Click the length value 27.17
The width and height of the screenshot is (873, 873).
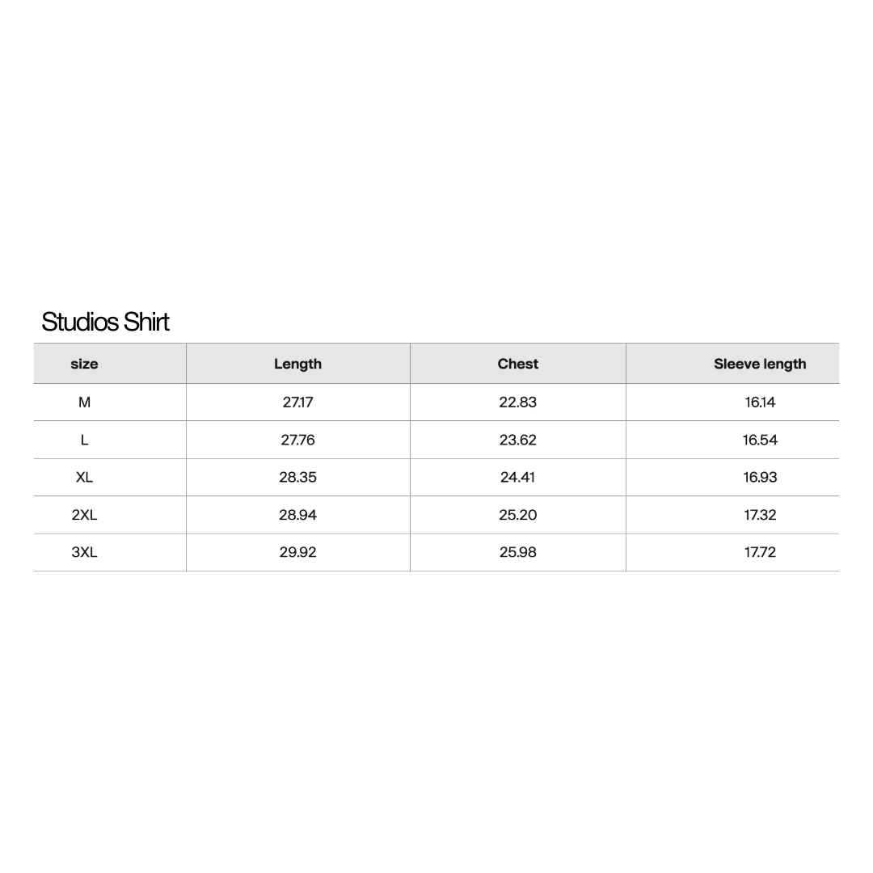click(x=297, y=402)
